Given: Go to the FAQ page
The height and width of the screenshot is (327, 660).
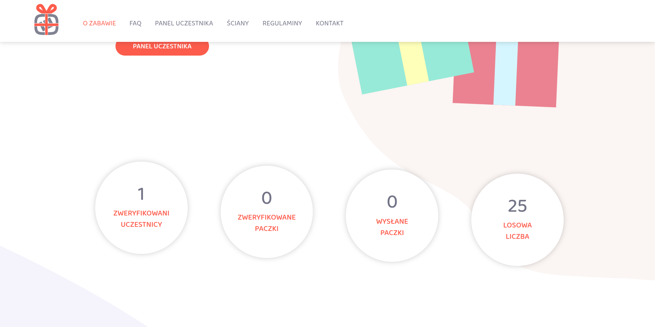Looking at the screenshot, I should click(135, 23).
